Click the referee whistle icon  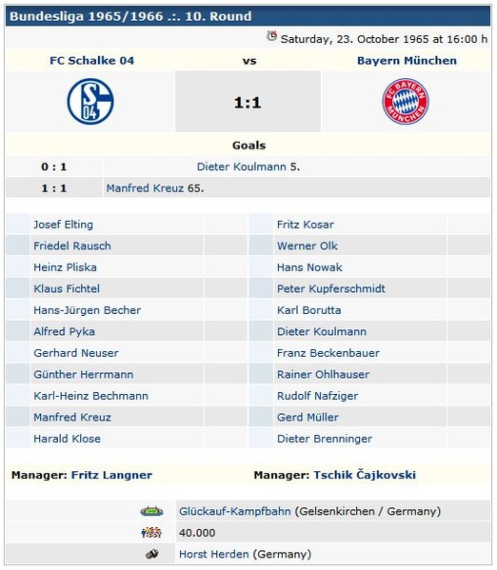(x=152, y=554)
